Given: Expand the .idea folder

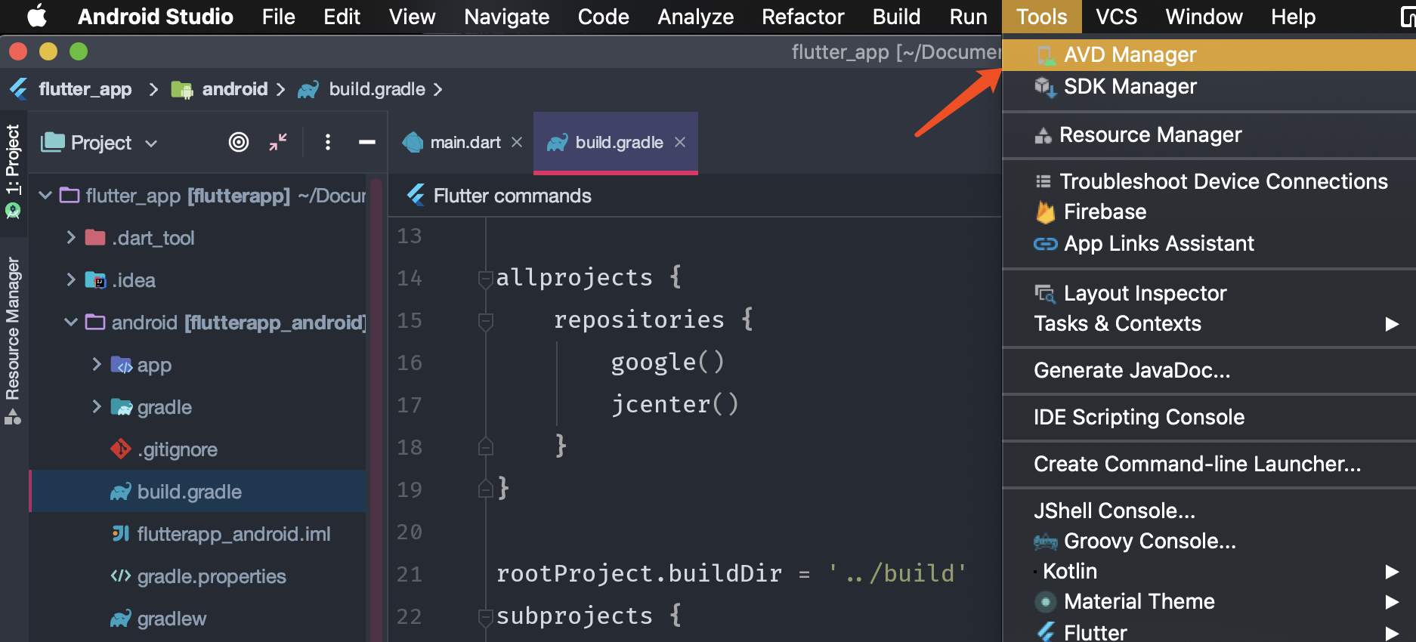Looking at the screenshot, I should point(71,280).
